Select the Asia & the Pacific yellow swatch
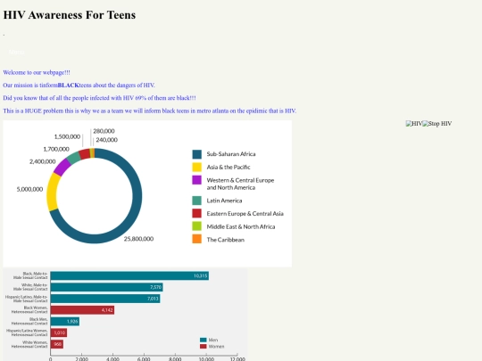Viewport: 482px width, 361px height. 196,167
